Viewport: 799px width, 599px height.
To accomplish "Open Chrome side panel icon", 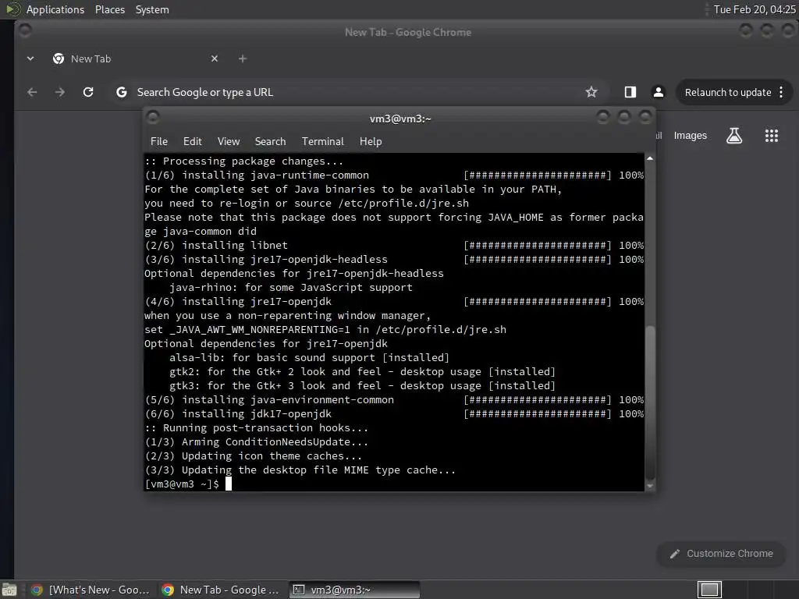I will click(x=630, y=92).
